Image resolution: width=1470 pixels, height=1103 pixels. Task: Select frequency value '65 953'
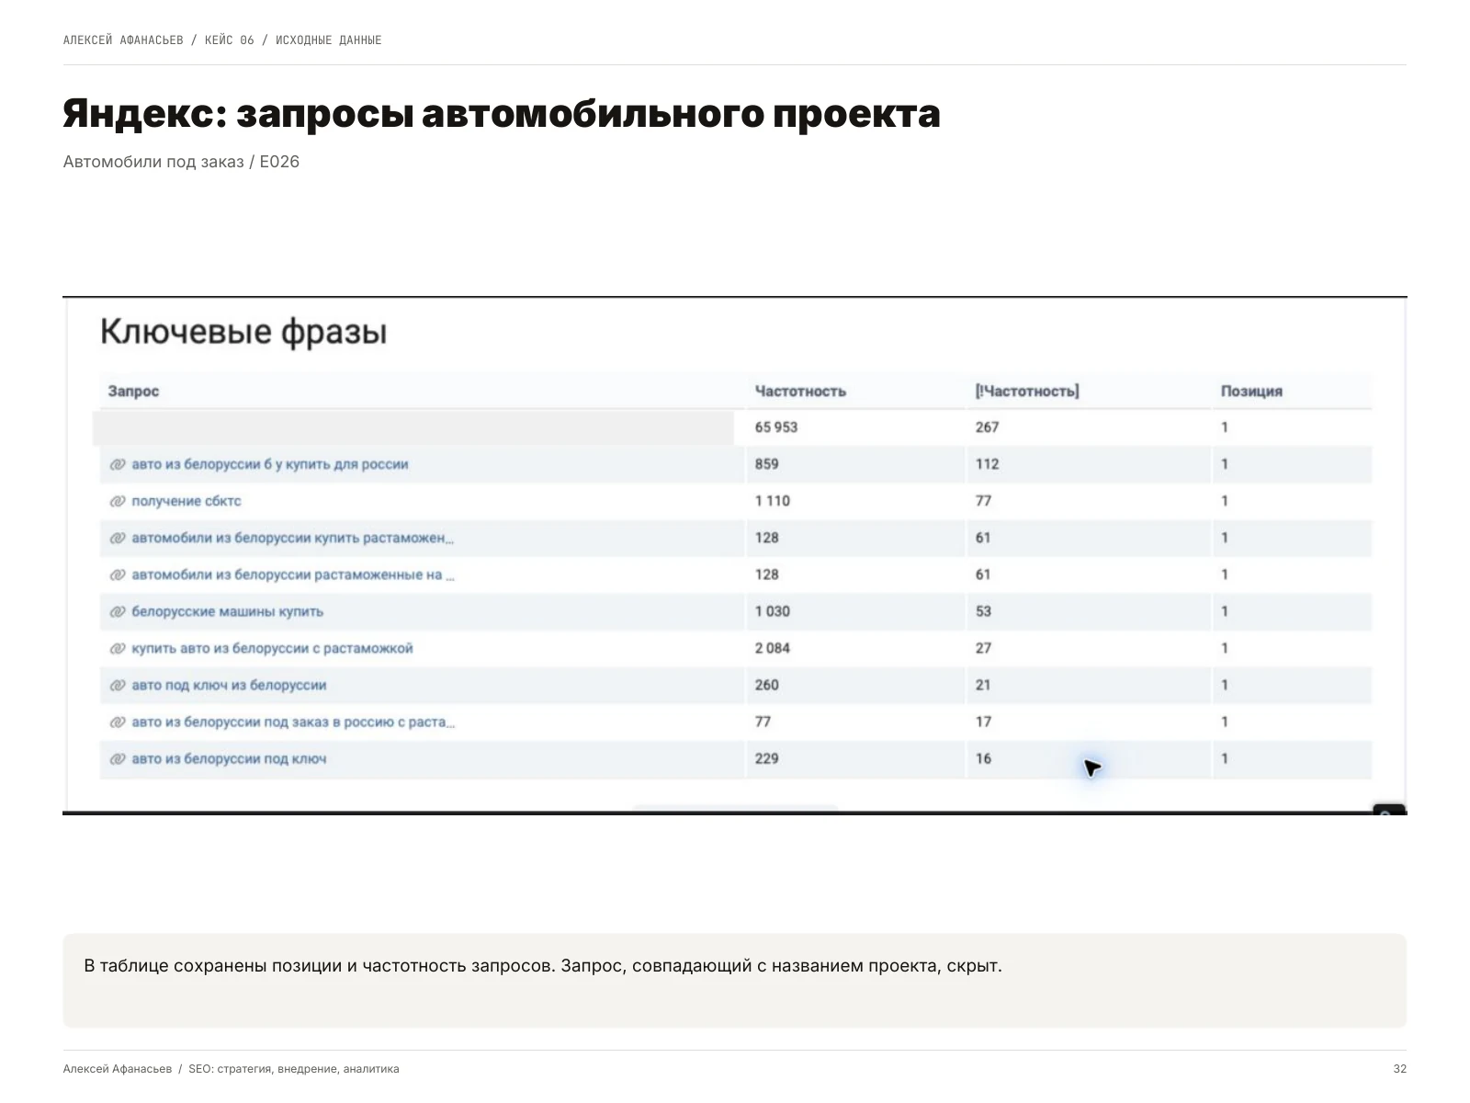776,427
